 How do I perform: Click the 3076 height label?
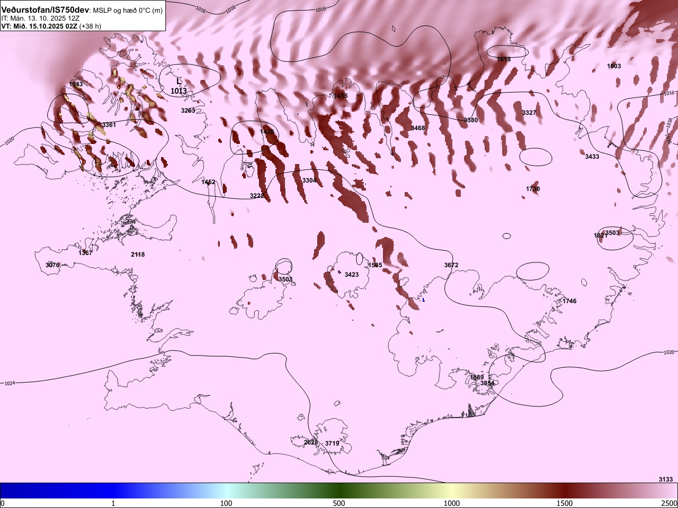tap(52, 265)
